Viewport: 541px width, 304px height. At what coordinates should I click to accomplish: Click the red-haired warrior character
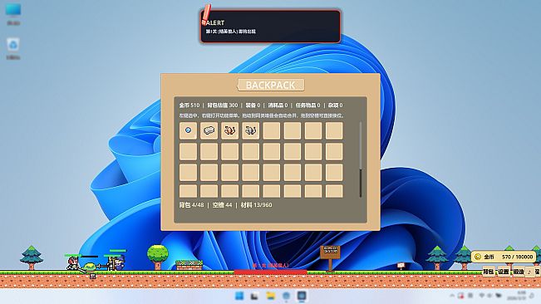point(72,263)
